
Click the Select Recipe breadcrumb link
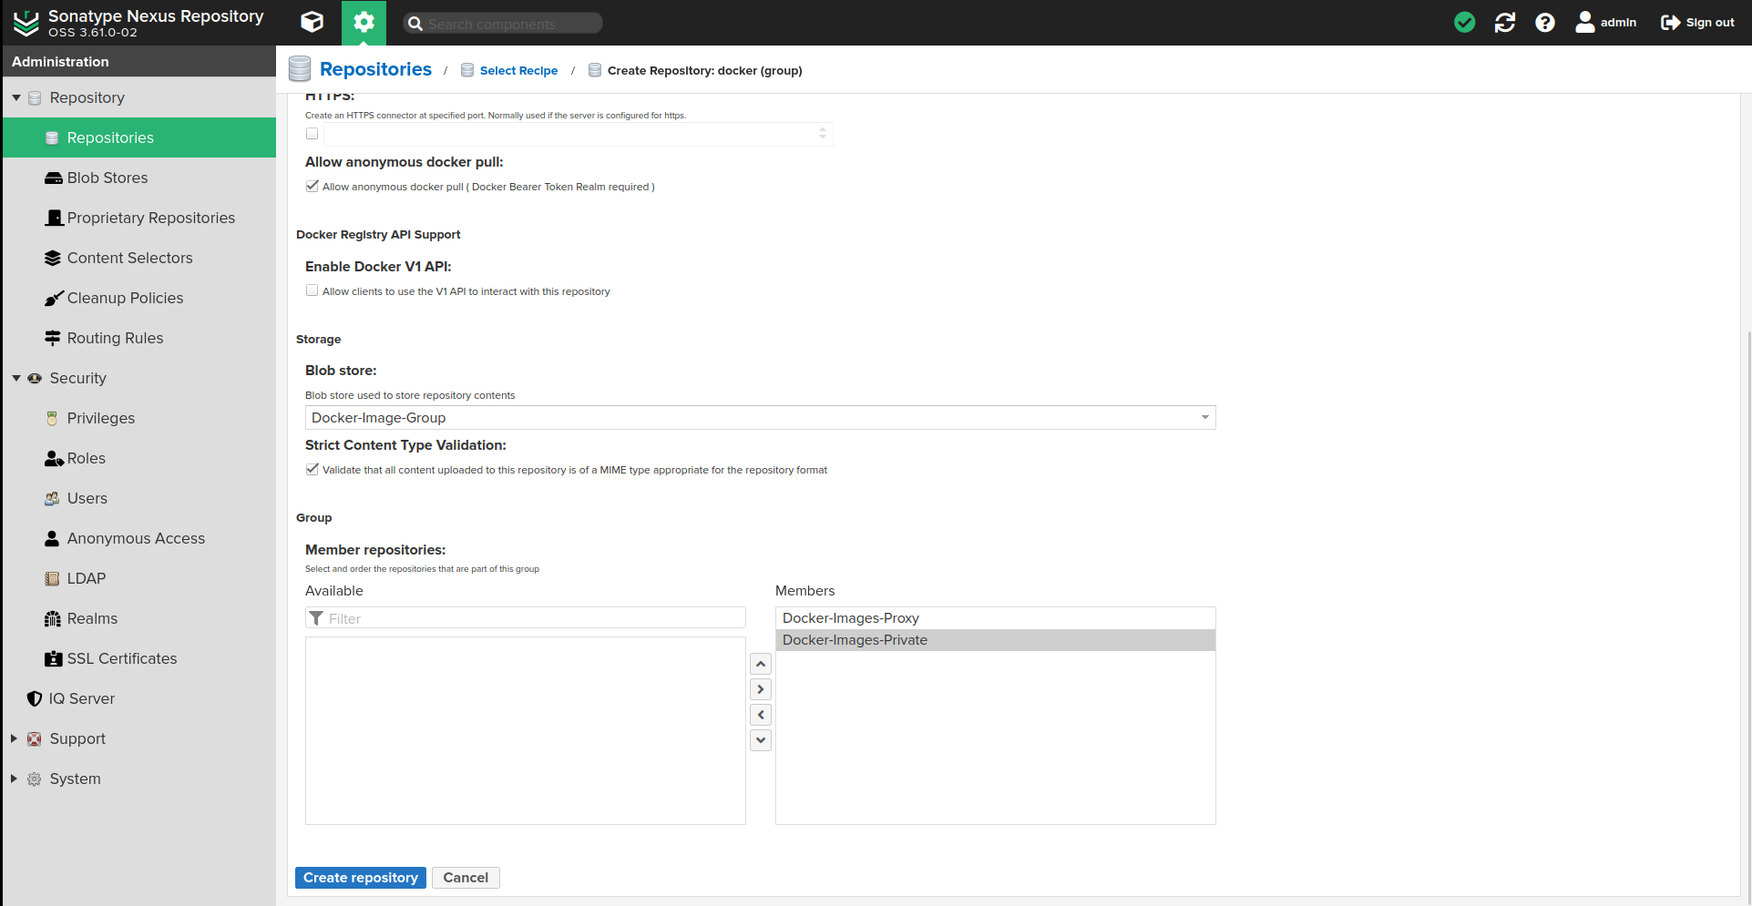[518, 71]
